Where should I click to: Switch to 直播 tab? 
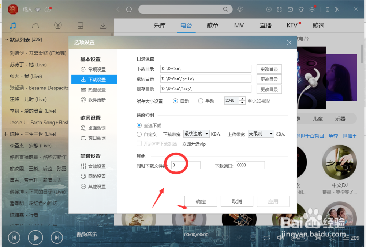click(x=266, y=25)
